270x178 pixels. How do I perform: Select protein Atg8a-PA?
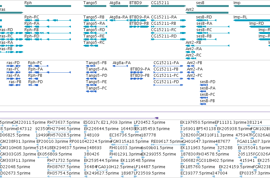pos(120,66)
